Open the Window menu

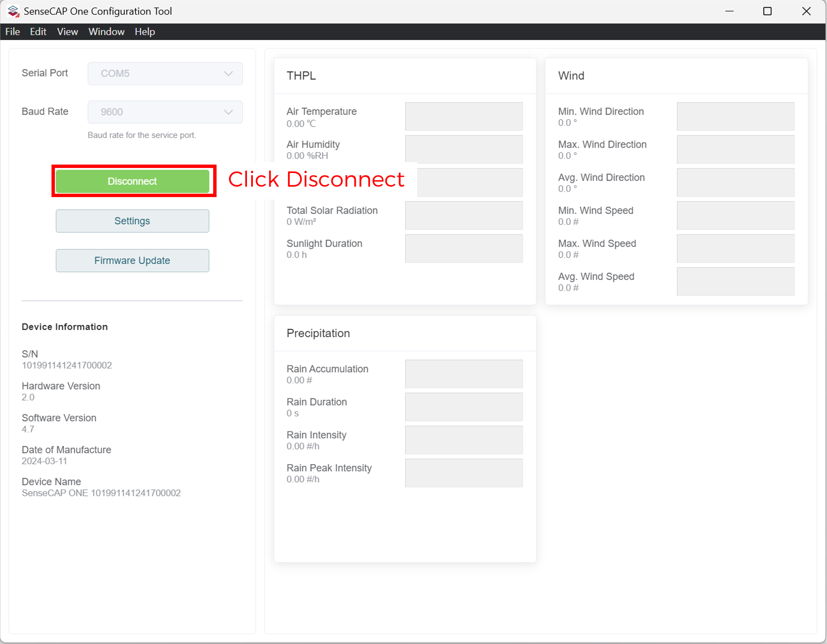[106, 32]
